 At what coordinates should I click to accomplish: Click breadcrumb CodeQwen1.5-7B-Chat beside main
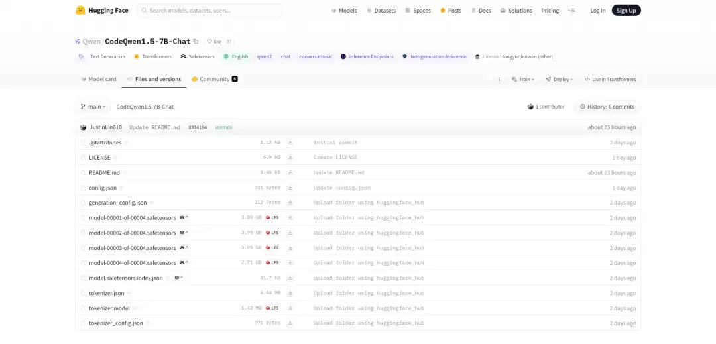click(145, 107)
